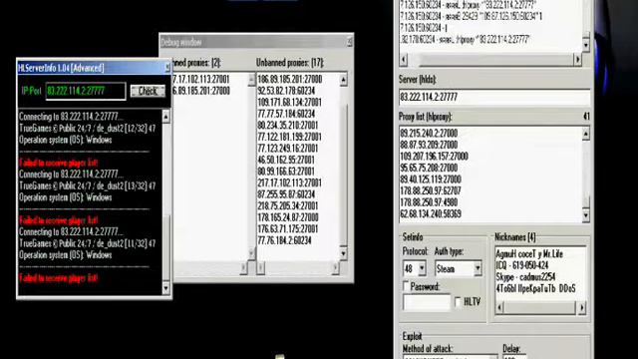Select unbanned proxy 77.123.249.16:27001

(x=288, y=149)
